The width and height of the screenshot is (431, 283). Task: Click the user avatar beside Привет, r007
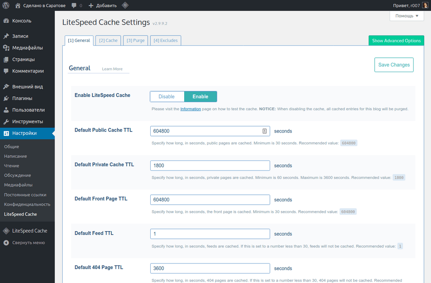point(425,6)
